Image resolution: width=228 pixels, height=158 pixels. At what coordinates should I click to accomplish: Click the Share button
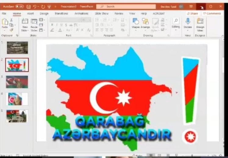(192, 13)
